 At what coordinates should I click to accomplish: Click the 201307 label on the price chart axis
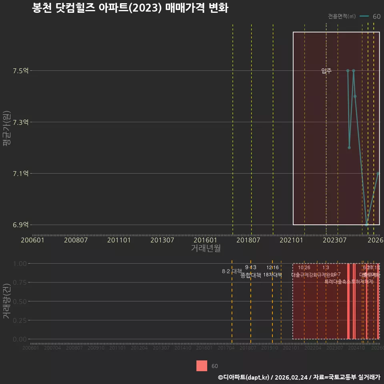162,240
